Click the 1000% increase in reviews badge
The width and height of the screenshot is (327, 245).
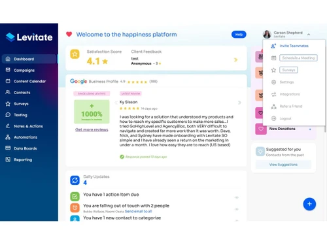point(92,112)
